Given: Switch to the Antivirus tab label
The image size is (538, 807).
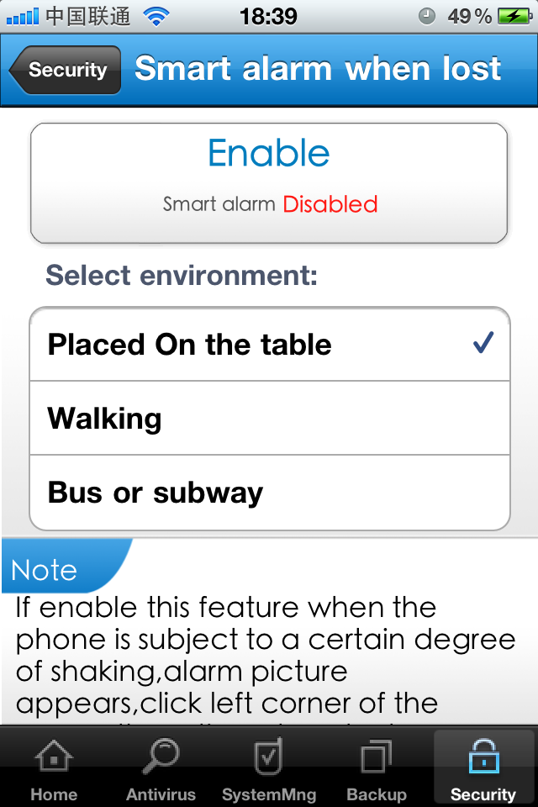Looking at the screenshot, I should [x=161, y=794].
